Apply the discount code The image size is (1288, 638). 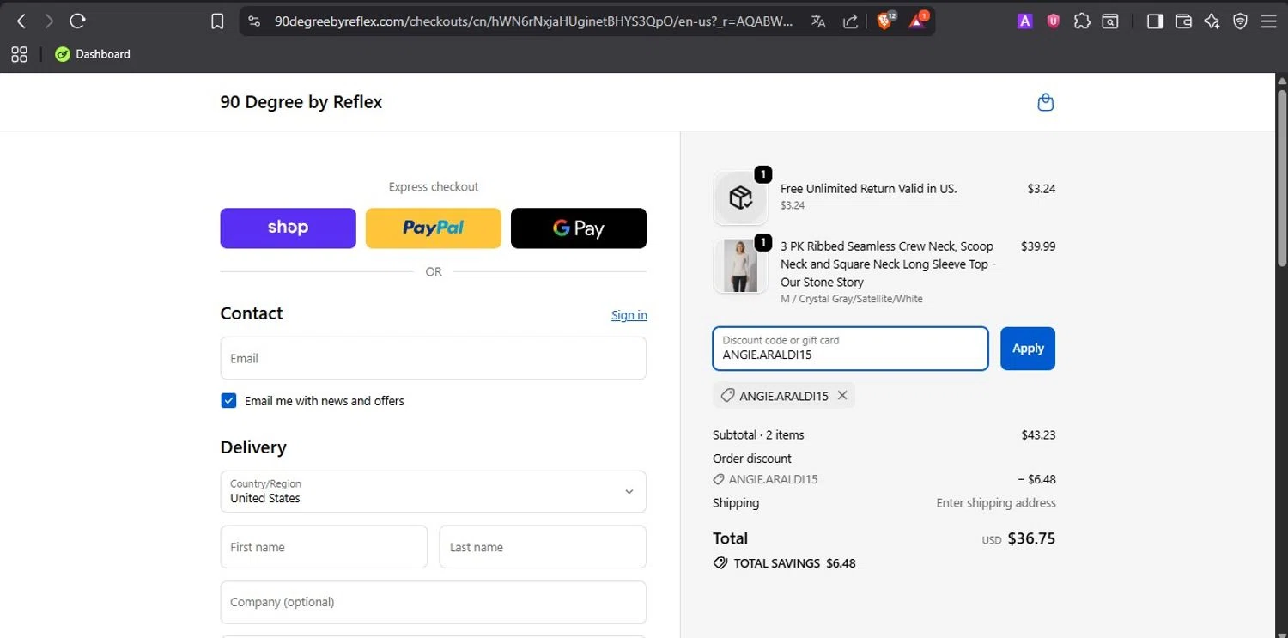pyautogui.click(x=1028, y=349)
